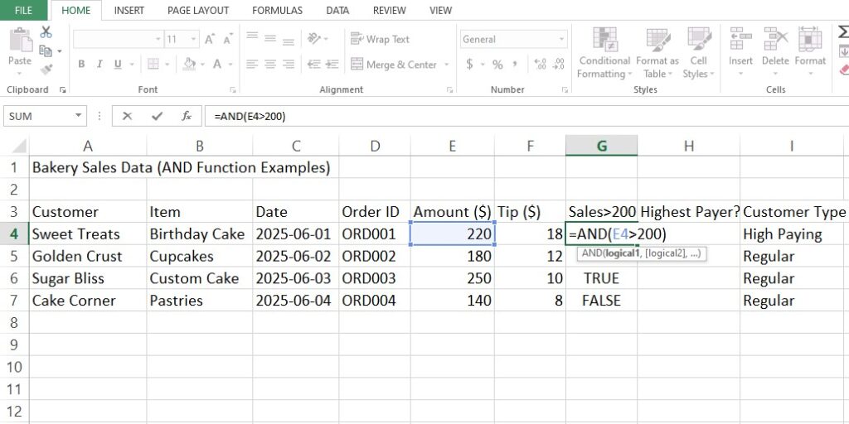Click the Insert cells icon
The image size is (849, 424).
[740, 39]
